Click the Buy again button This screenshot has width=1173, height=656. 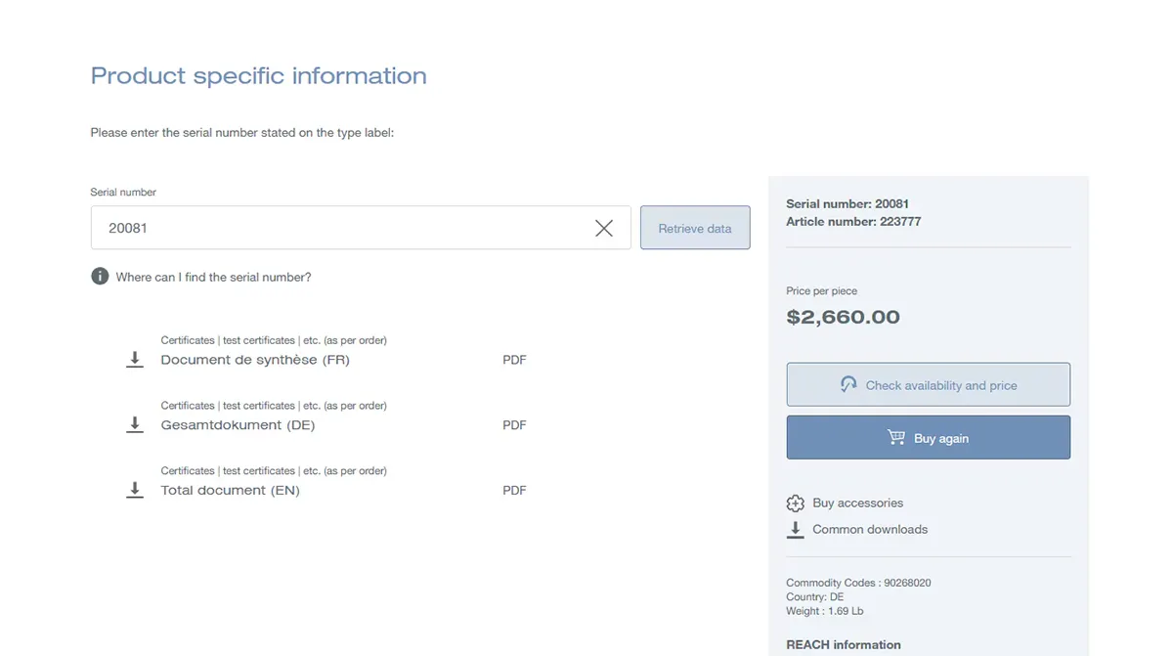pos(929,438)
